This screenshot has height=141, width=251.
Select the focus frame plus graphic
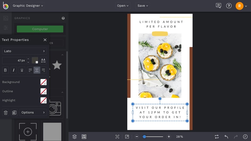[28, 132]
